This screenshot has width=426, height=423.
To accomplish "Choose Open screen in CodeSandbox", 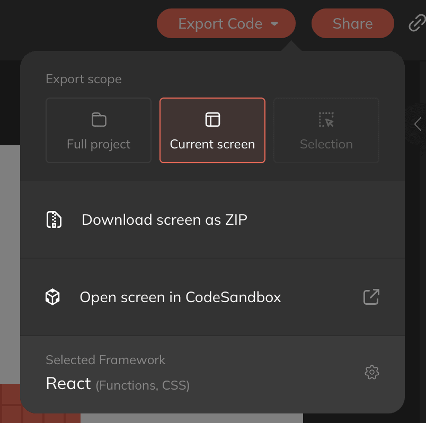I will [180, 297].
